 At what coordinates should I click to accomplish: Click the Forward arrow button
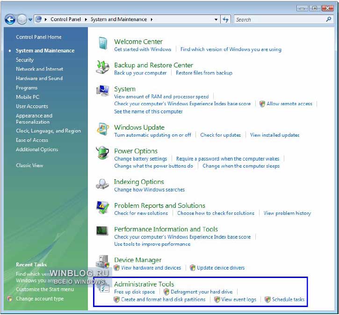click(22, 20)
